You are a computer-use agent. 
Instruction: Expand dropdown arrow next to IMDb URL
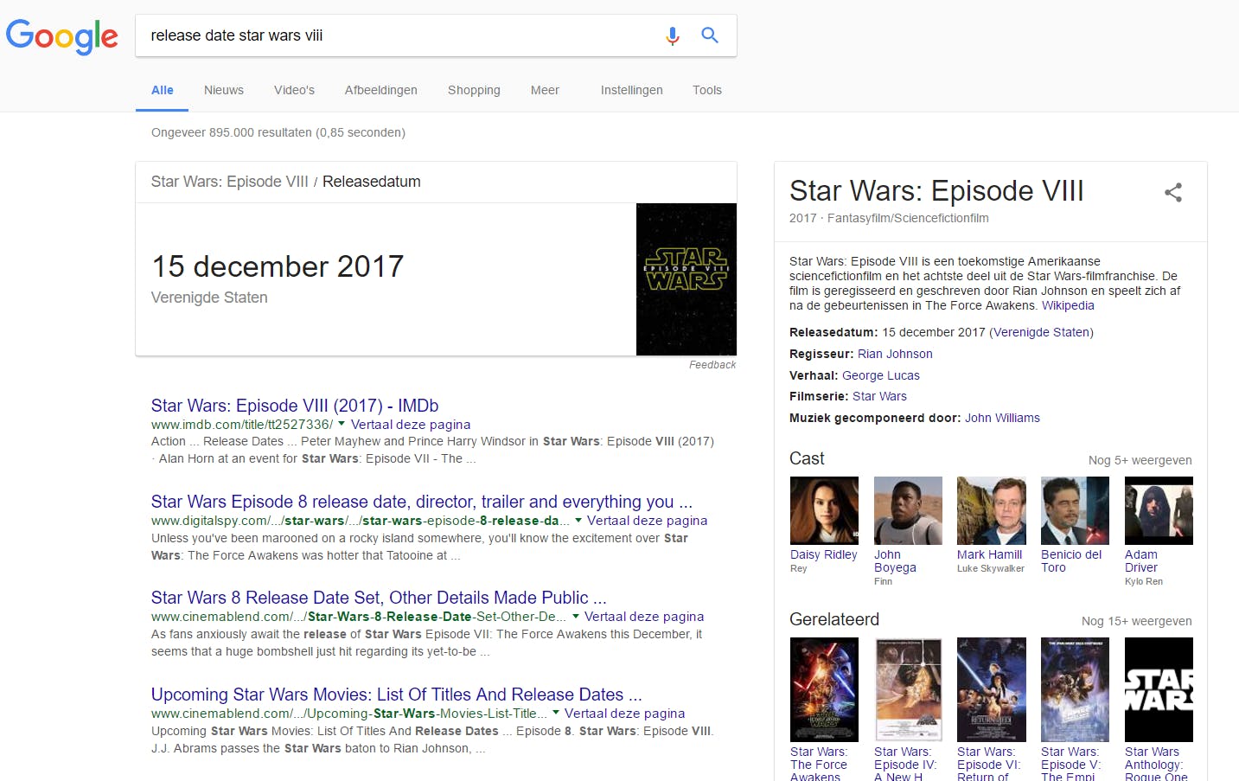click(342, 424)
